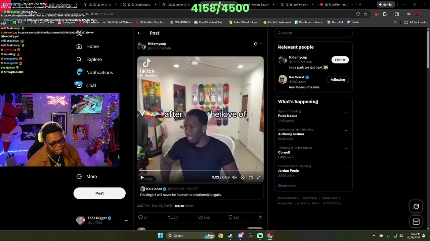The height and width of the screenshot is (241, 430).
Task: Like the post with heart icon
Action: click(201, 218)
